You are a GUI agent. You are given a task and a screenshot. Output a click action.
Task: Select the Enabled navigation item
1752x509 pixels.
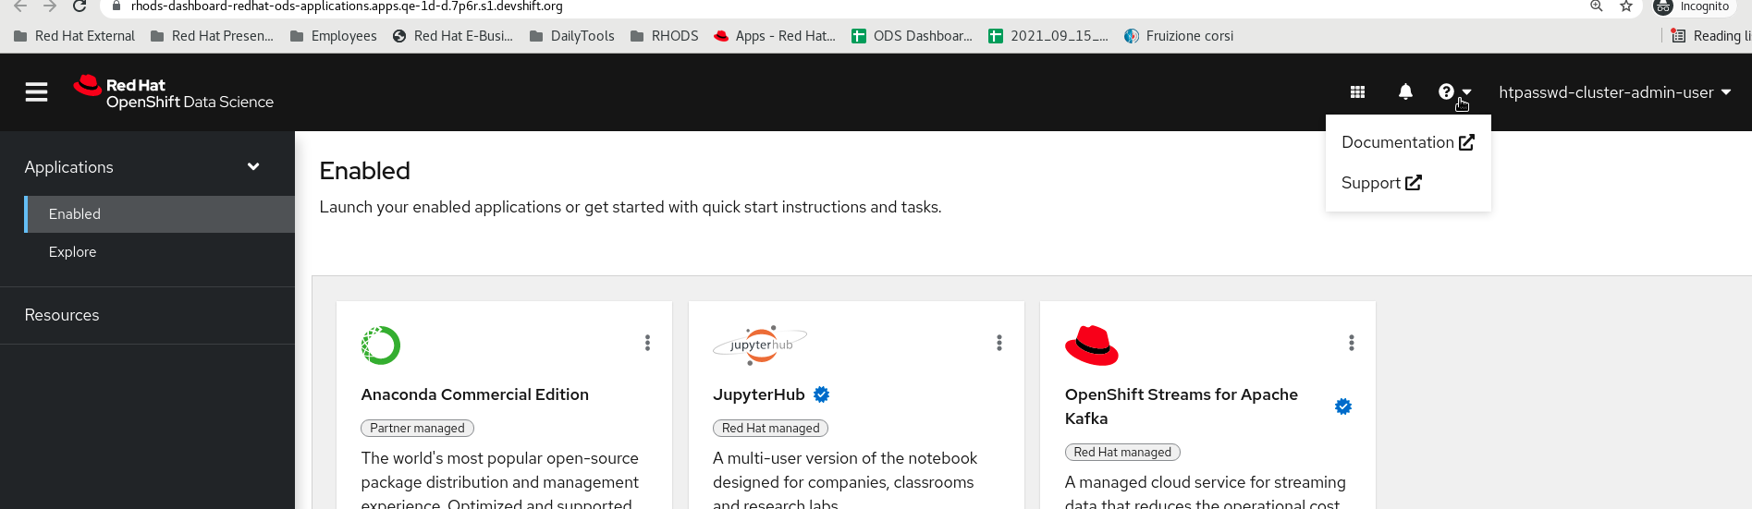click(x=75, y=214)
